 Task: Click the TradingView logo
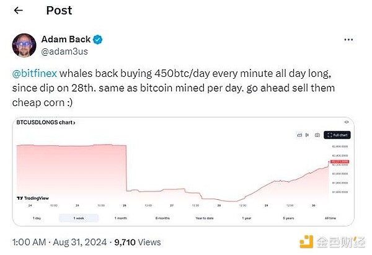[32, 198]
